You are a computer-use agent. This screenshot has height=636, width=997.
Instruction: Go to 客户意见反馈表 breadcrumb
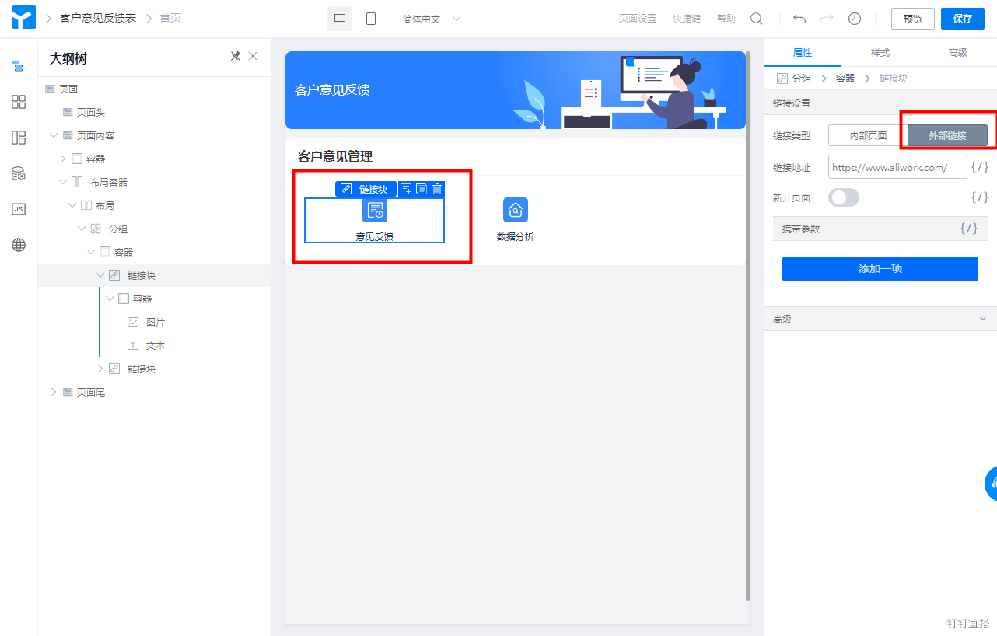tap(98, 18)
